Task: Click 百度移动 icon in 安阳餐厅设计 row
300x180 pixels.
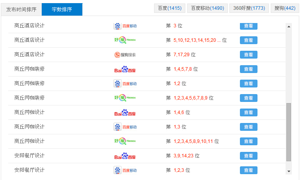Action: [x=125, y=170]
